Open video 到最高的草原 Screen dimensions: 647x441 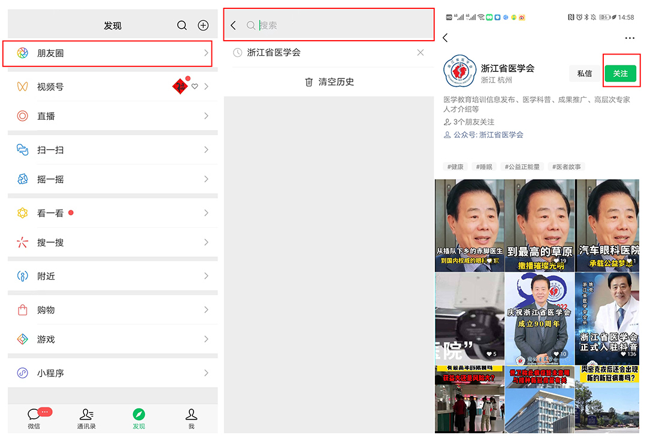point(540,225)
